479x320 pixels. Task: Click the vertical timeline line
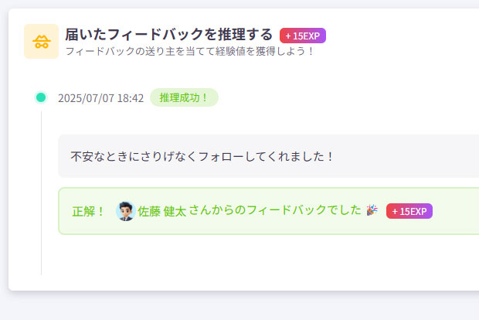(42, 193)
